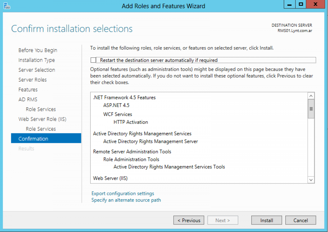Click the Install button
The image size is (328, 232).
pos(266,220)
